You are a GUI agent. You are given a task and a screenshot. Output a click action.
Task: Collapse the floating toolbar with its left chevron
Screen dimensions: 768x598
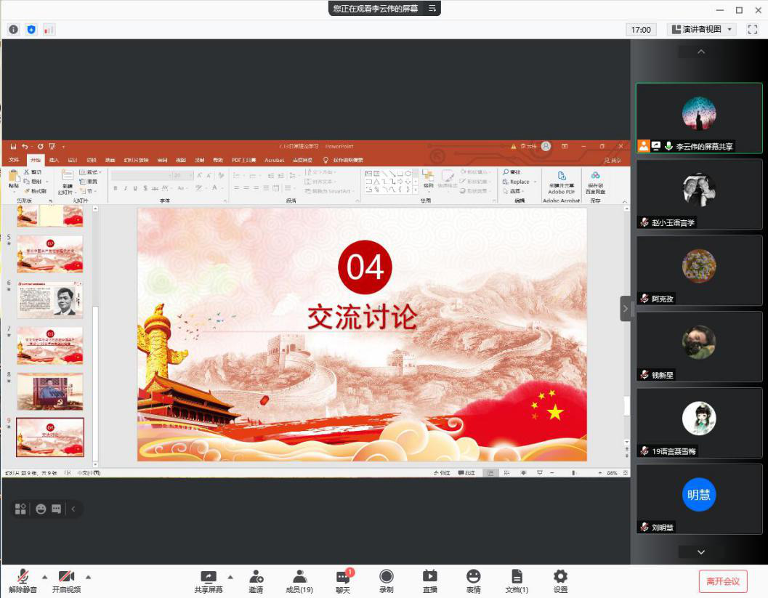pyautogui.click(x=73, y=509)
